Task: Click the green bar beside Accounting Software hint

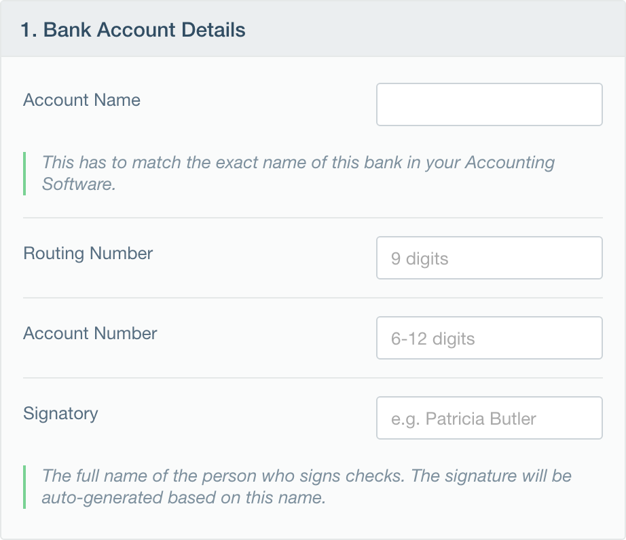Action: pos(24,173)
